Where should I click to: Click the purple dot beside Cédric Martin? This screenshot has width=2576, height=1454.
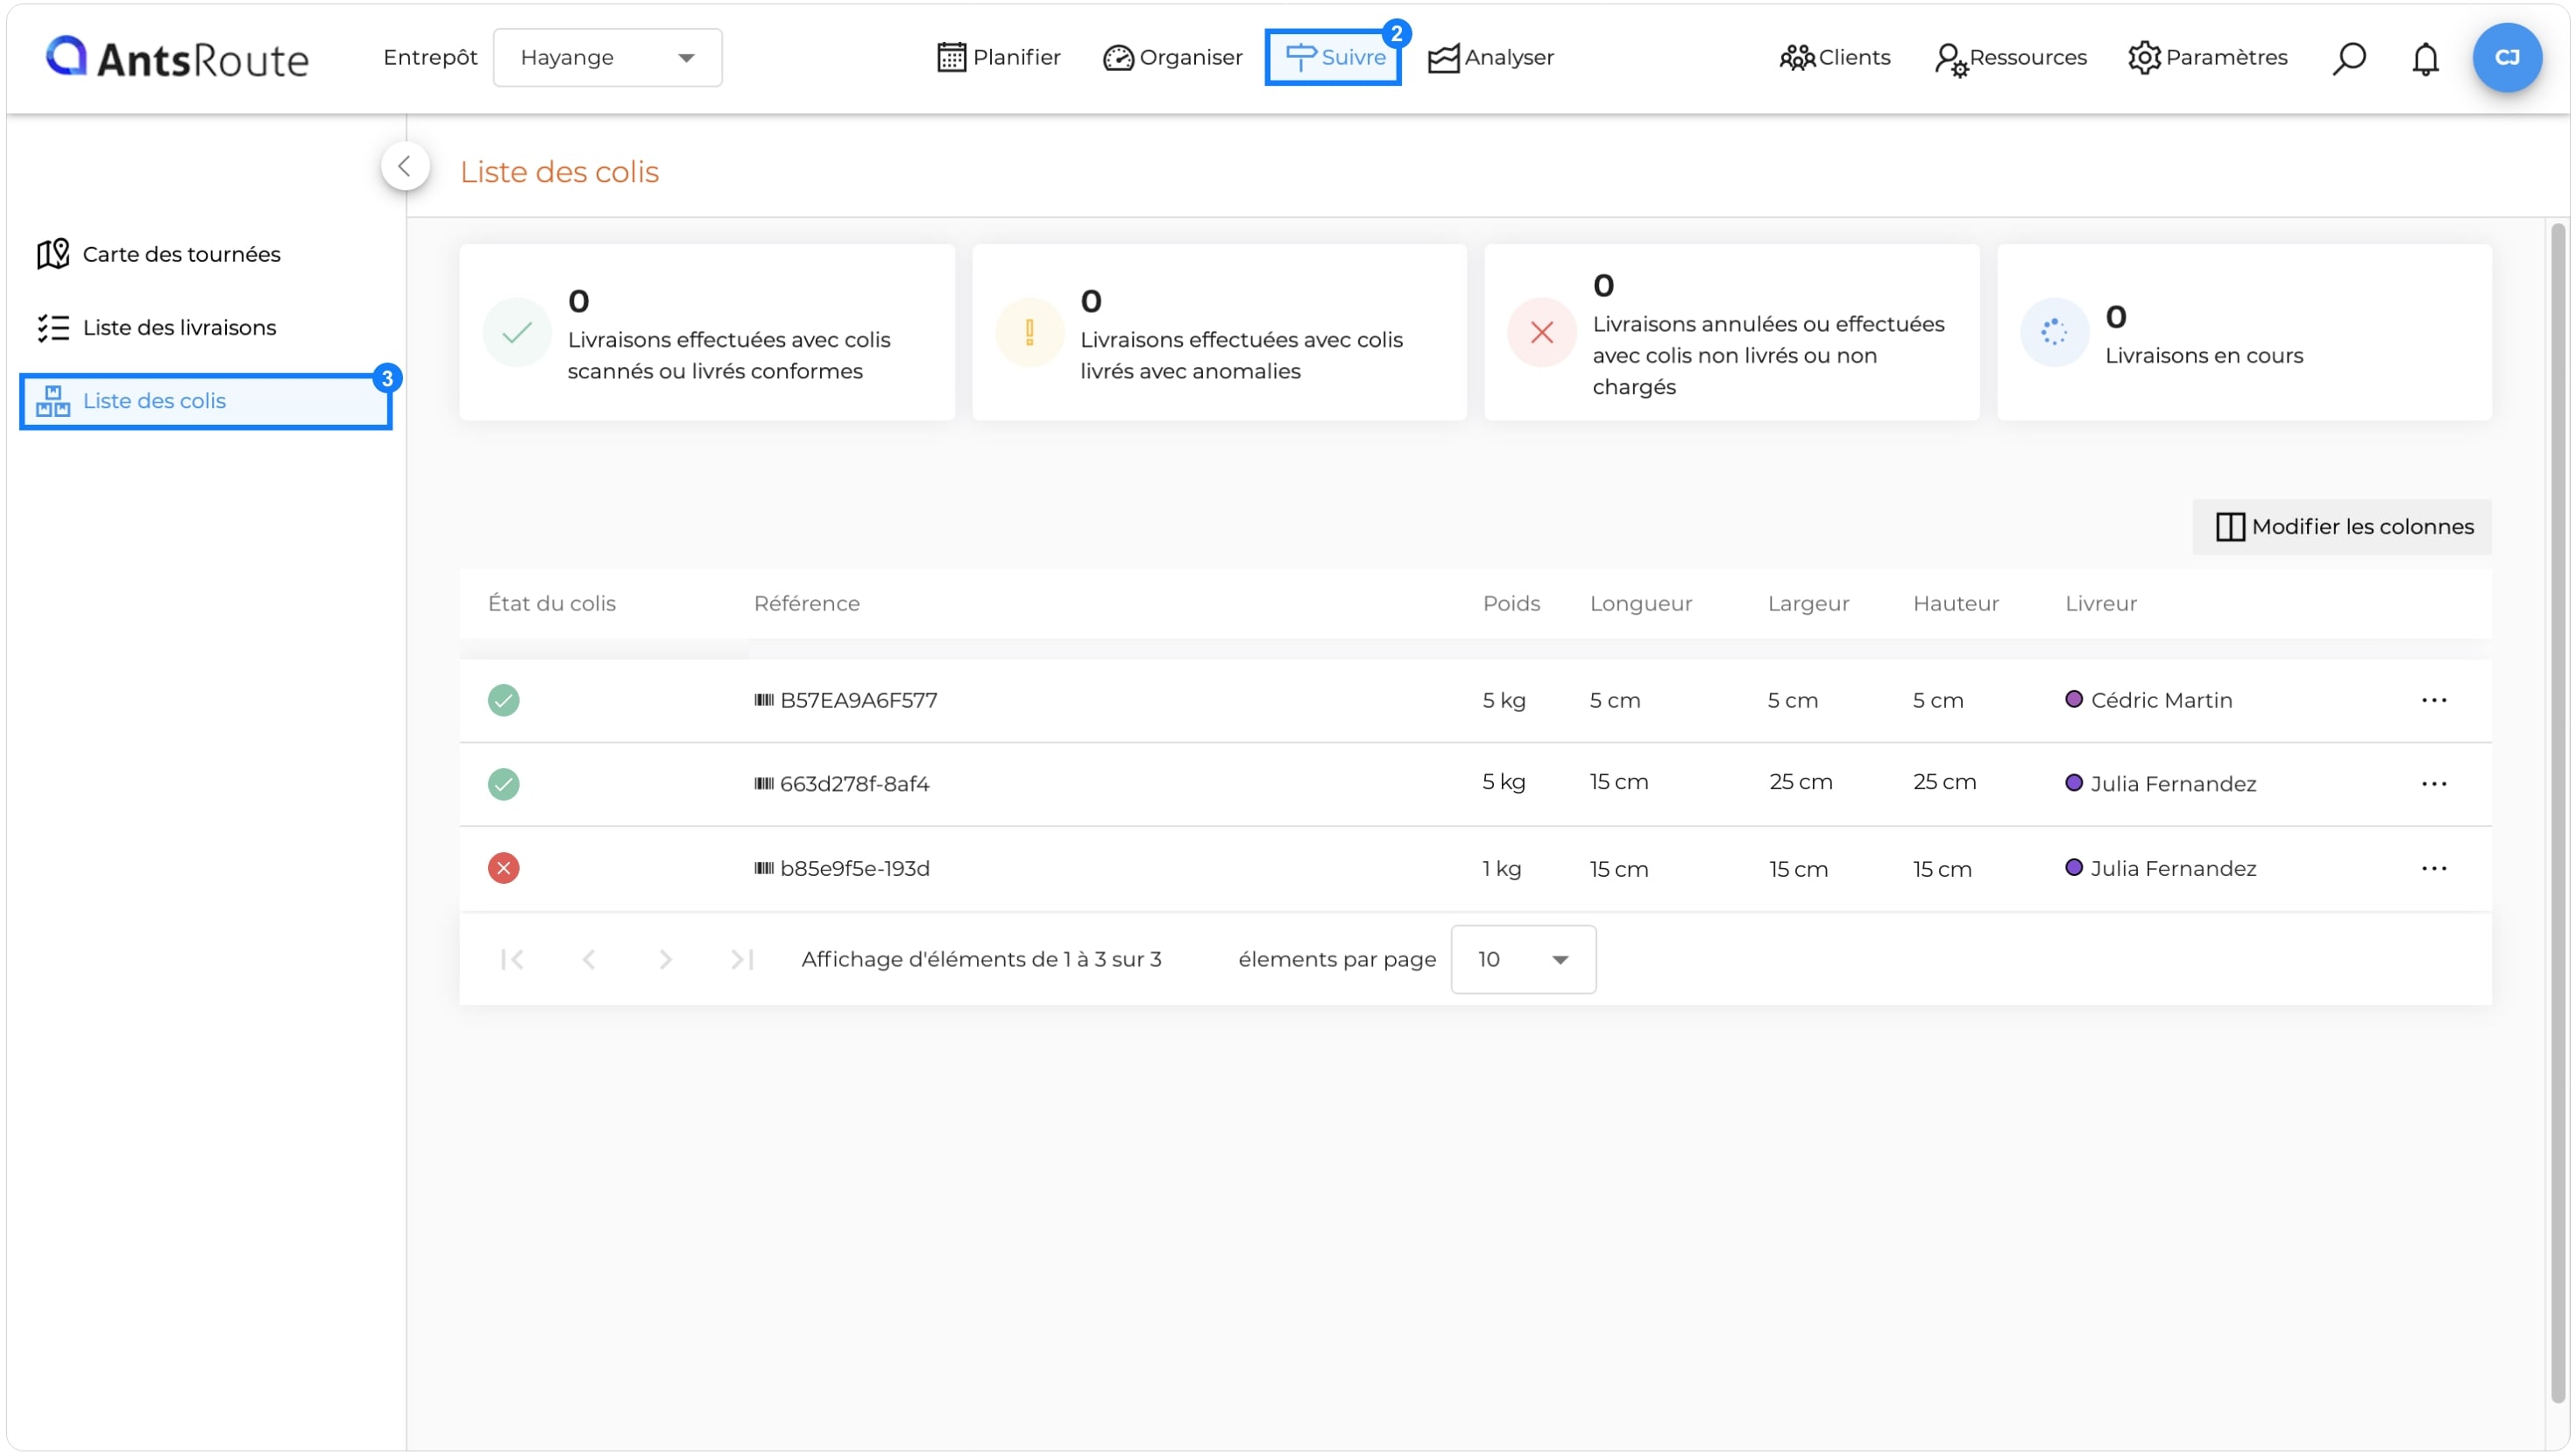coord(2073,699)
